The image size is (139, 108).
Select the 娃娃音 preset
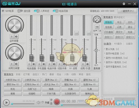click(x=108, y=27)
